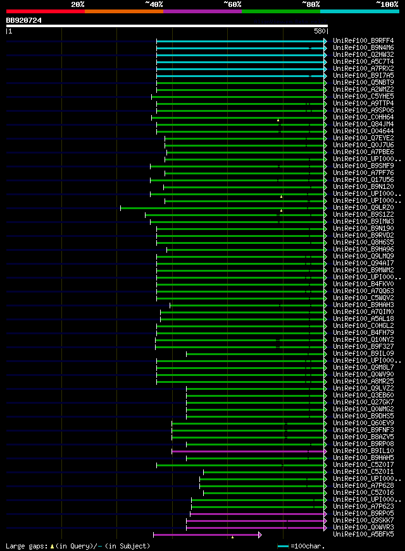The height and width of the screenshot is (551, 405).
Task: Select hit label UniRef100_B9RP05
Action: point(363,513)
